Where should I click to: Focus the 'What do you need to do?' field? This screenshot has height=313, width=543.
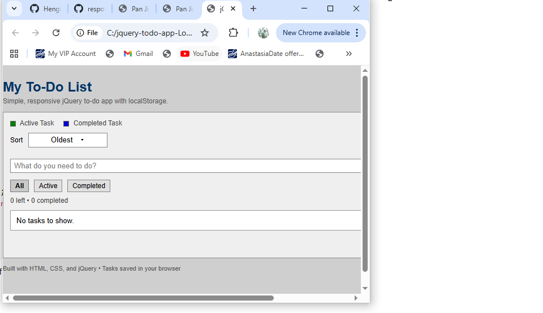click(x=186, y=166)
